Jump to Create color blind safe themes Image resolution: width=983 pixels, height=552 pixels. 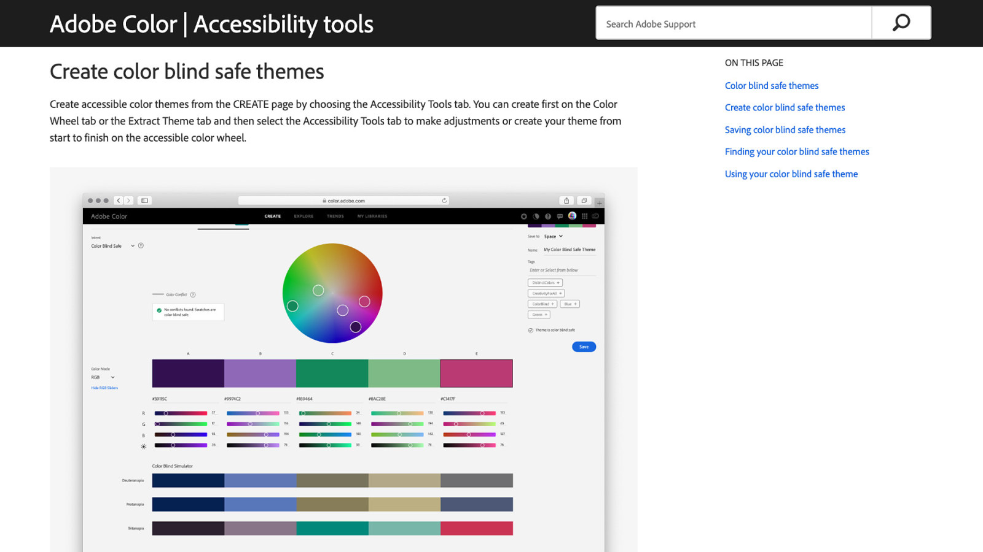(x=785, y=107)
